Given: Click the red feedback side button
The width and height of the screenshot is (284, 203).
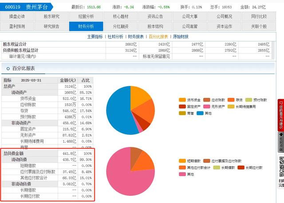Looking at the screenshot, I should 281,115.
